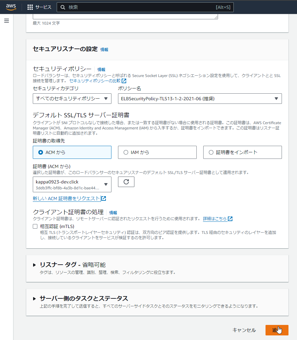This screenshot has width=297, height=340.
Task: Click the description textarea above 最大 1024 文字
Action: [x=126, y=17]
